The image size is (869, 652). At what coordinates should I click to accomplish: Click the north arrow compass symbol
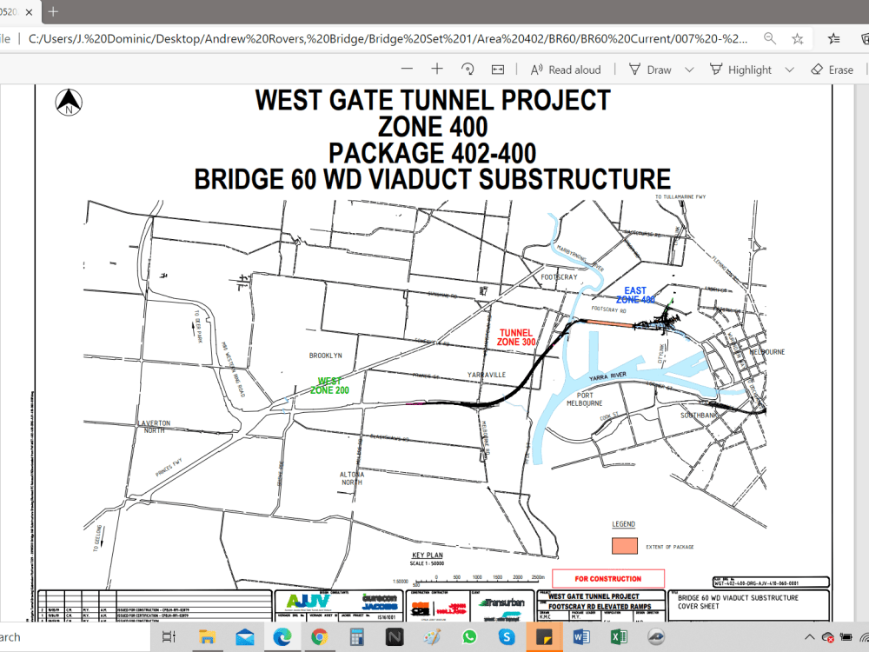pos(69,103)
